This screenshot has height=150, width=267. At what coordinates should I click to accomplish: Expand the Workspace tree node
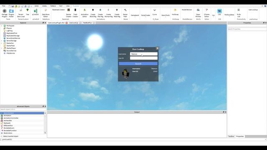[2, 26]
